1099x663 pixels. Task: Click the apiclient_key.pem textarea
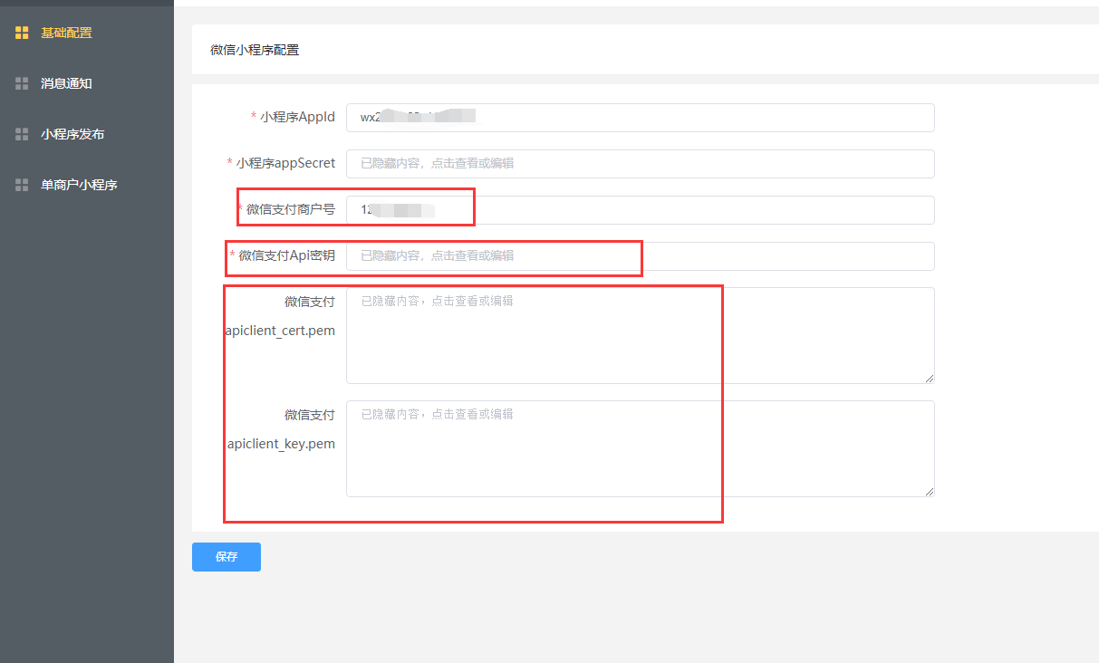click(x=640, y=448)
